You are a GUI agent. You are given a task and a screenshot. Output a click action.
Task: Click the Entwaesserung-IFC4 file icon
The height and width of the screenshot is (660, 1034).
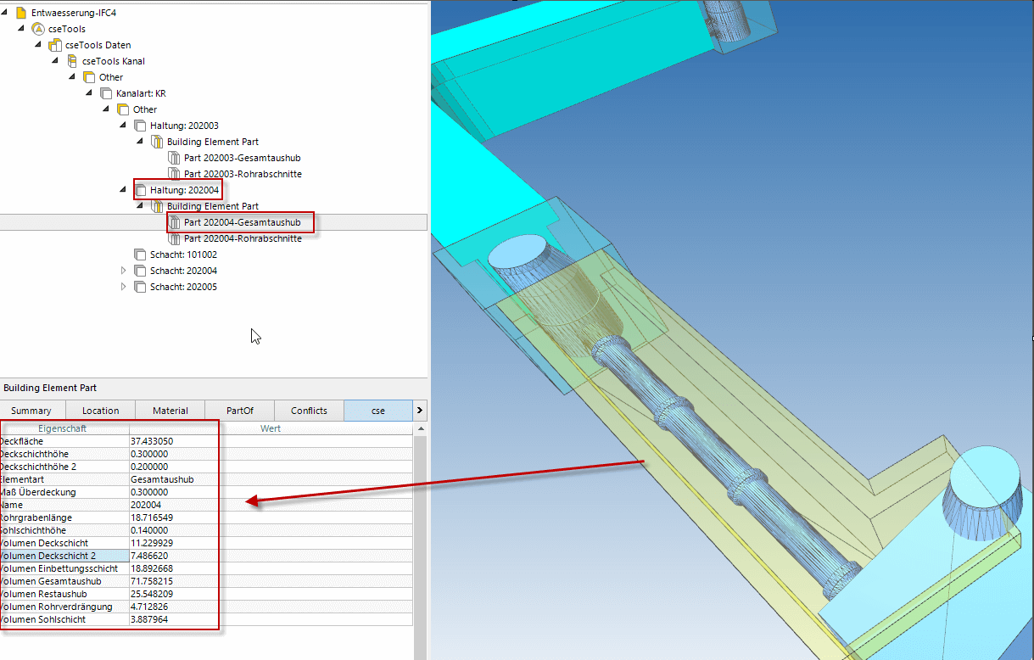21,13
